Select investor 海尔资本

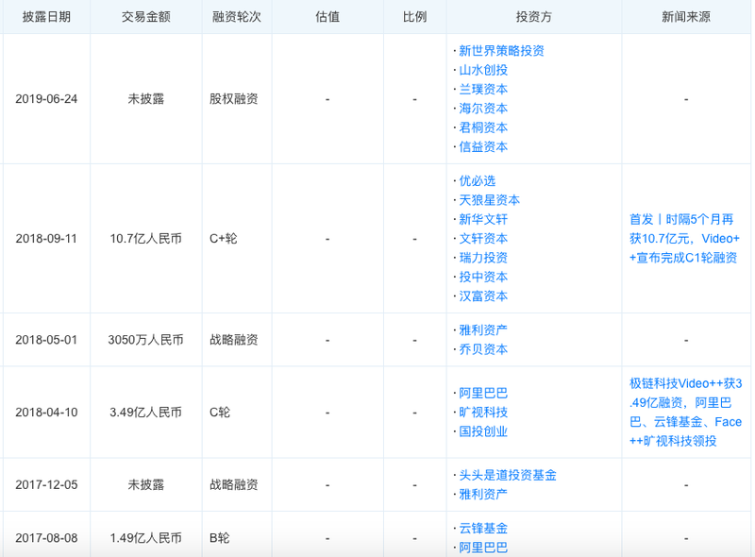pos(483,109)
